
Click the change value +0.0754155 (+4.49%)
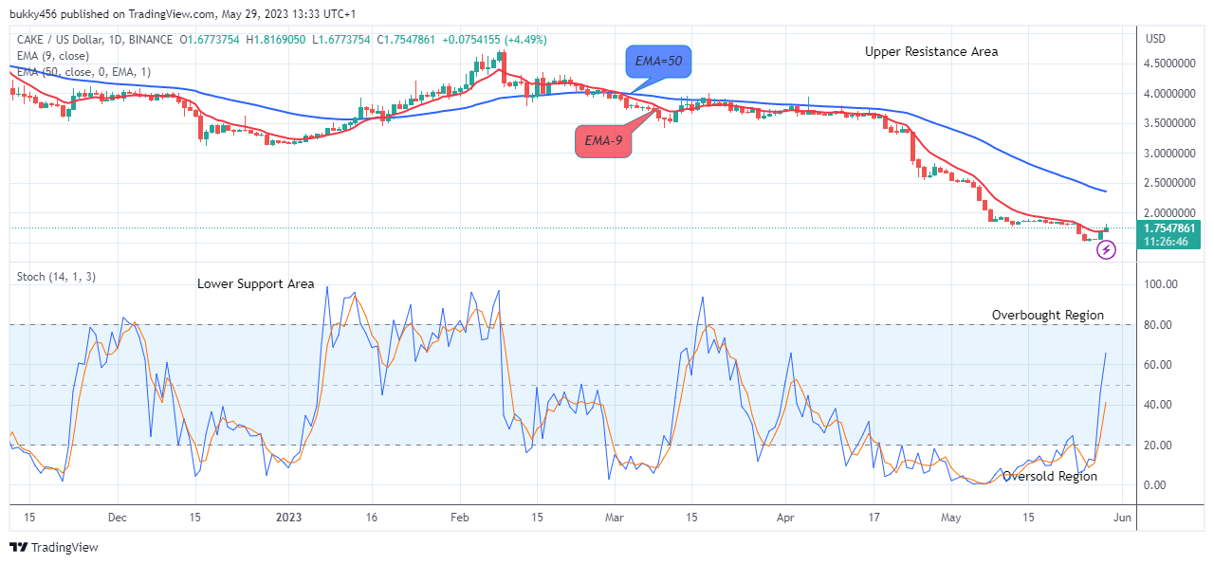pos(495,40)
